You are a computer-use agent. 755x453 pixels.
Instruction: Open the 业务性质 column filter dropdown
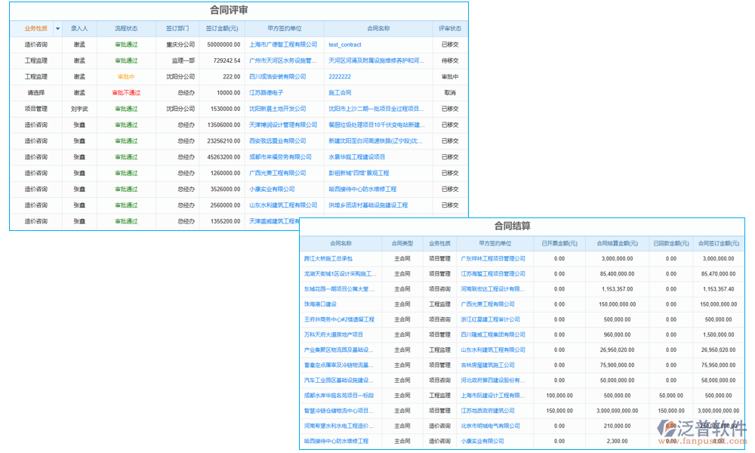pos(58,28)
